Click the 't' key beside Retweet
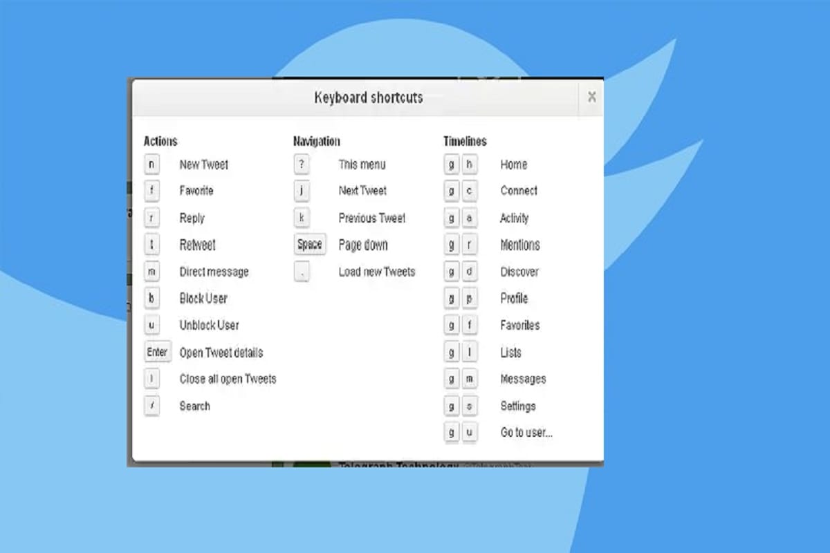 (x=151, y=245)
